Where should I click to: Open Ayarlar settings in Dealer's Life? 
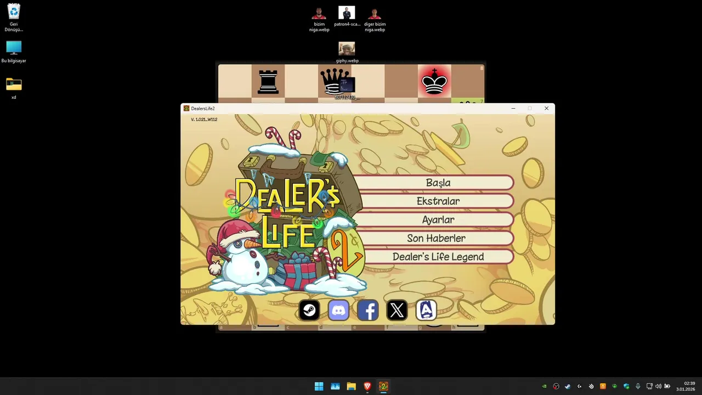click(x=438, y=220)
